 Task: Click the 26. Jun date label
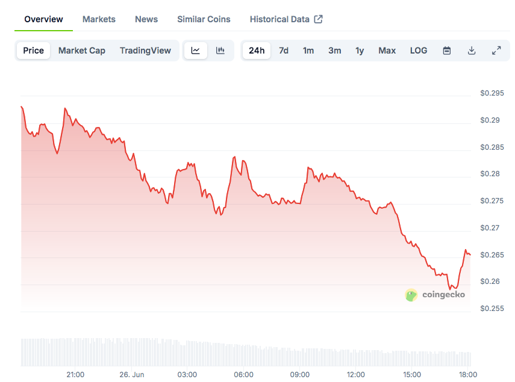point(132,374)
